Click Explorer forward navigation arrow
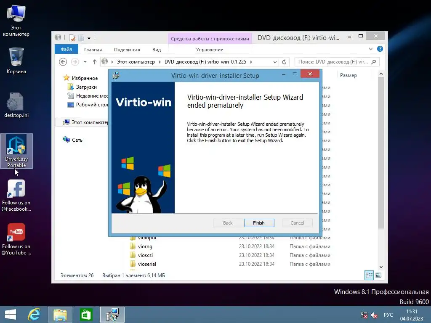The height and width of the screenshot is (323, 431). pyautogui.click(x=75, y=62)
